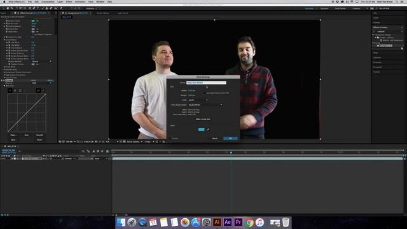Toggle Preview checkbox in Solid Settings
Image resolution: width=407 pixels, height=229 pixels.
coord(170,139)
